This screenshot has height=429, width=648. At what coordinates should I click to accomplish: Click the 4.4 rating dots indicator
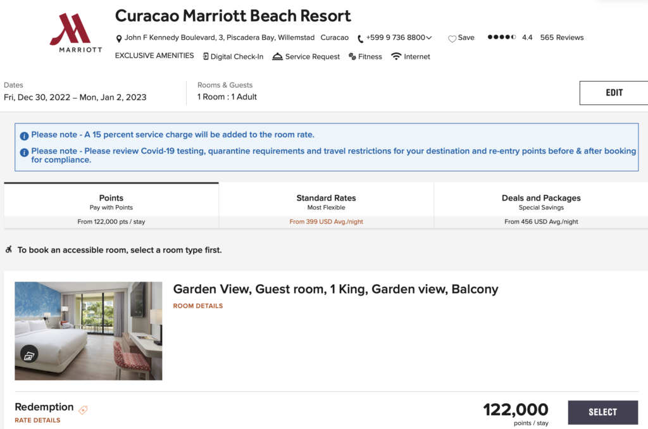pos(501,37)
